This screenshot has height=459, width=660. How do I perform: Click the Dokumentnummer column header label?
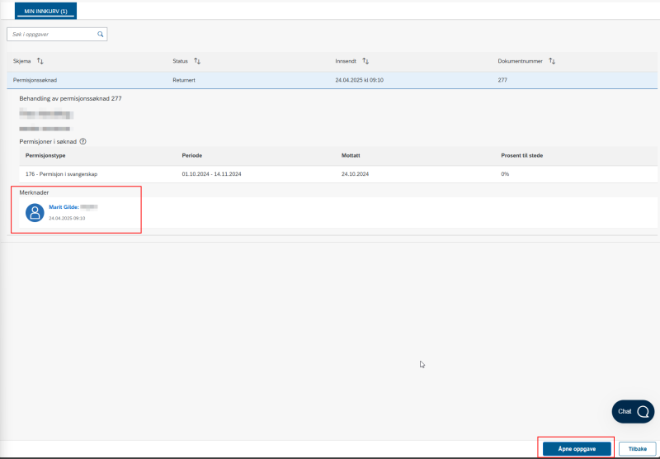click(x=521, y=61)
